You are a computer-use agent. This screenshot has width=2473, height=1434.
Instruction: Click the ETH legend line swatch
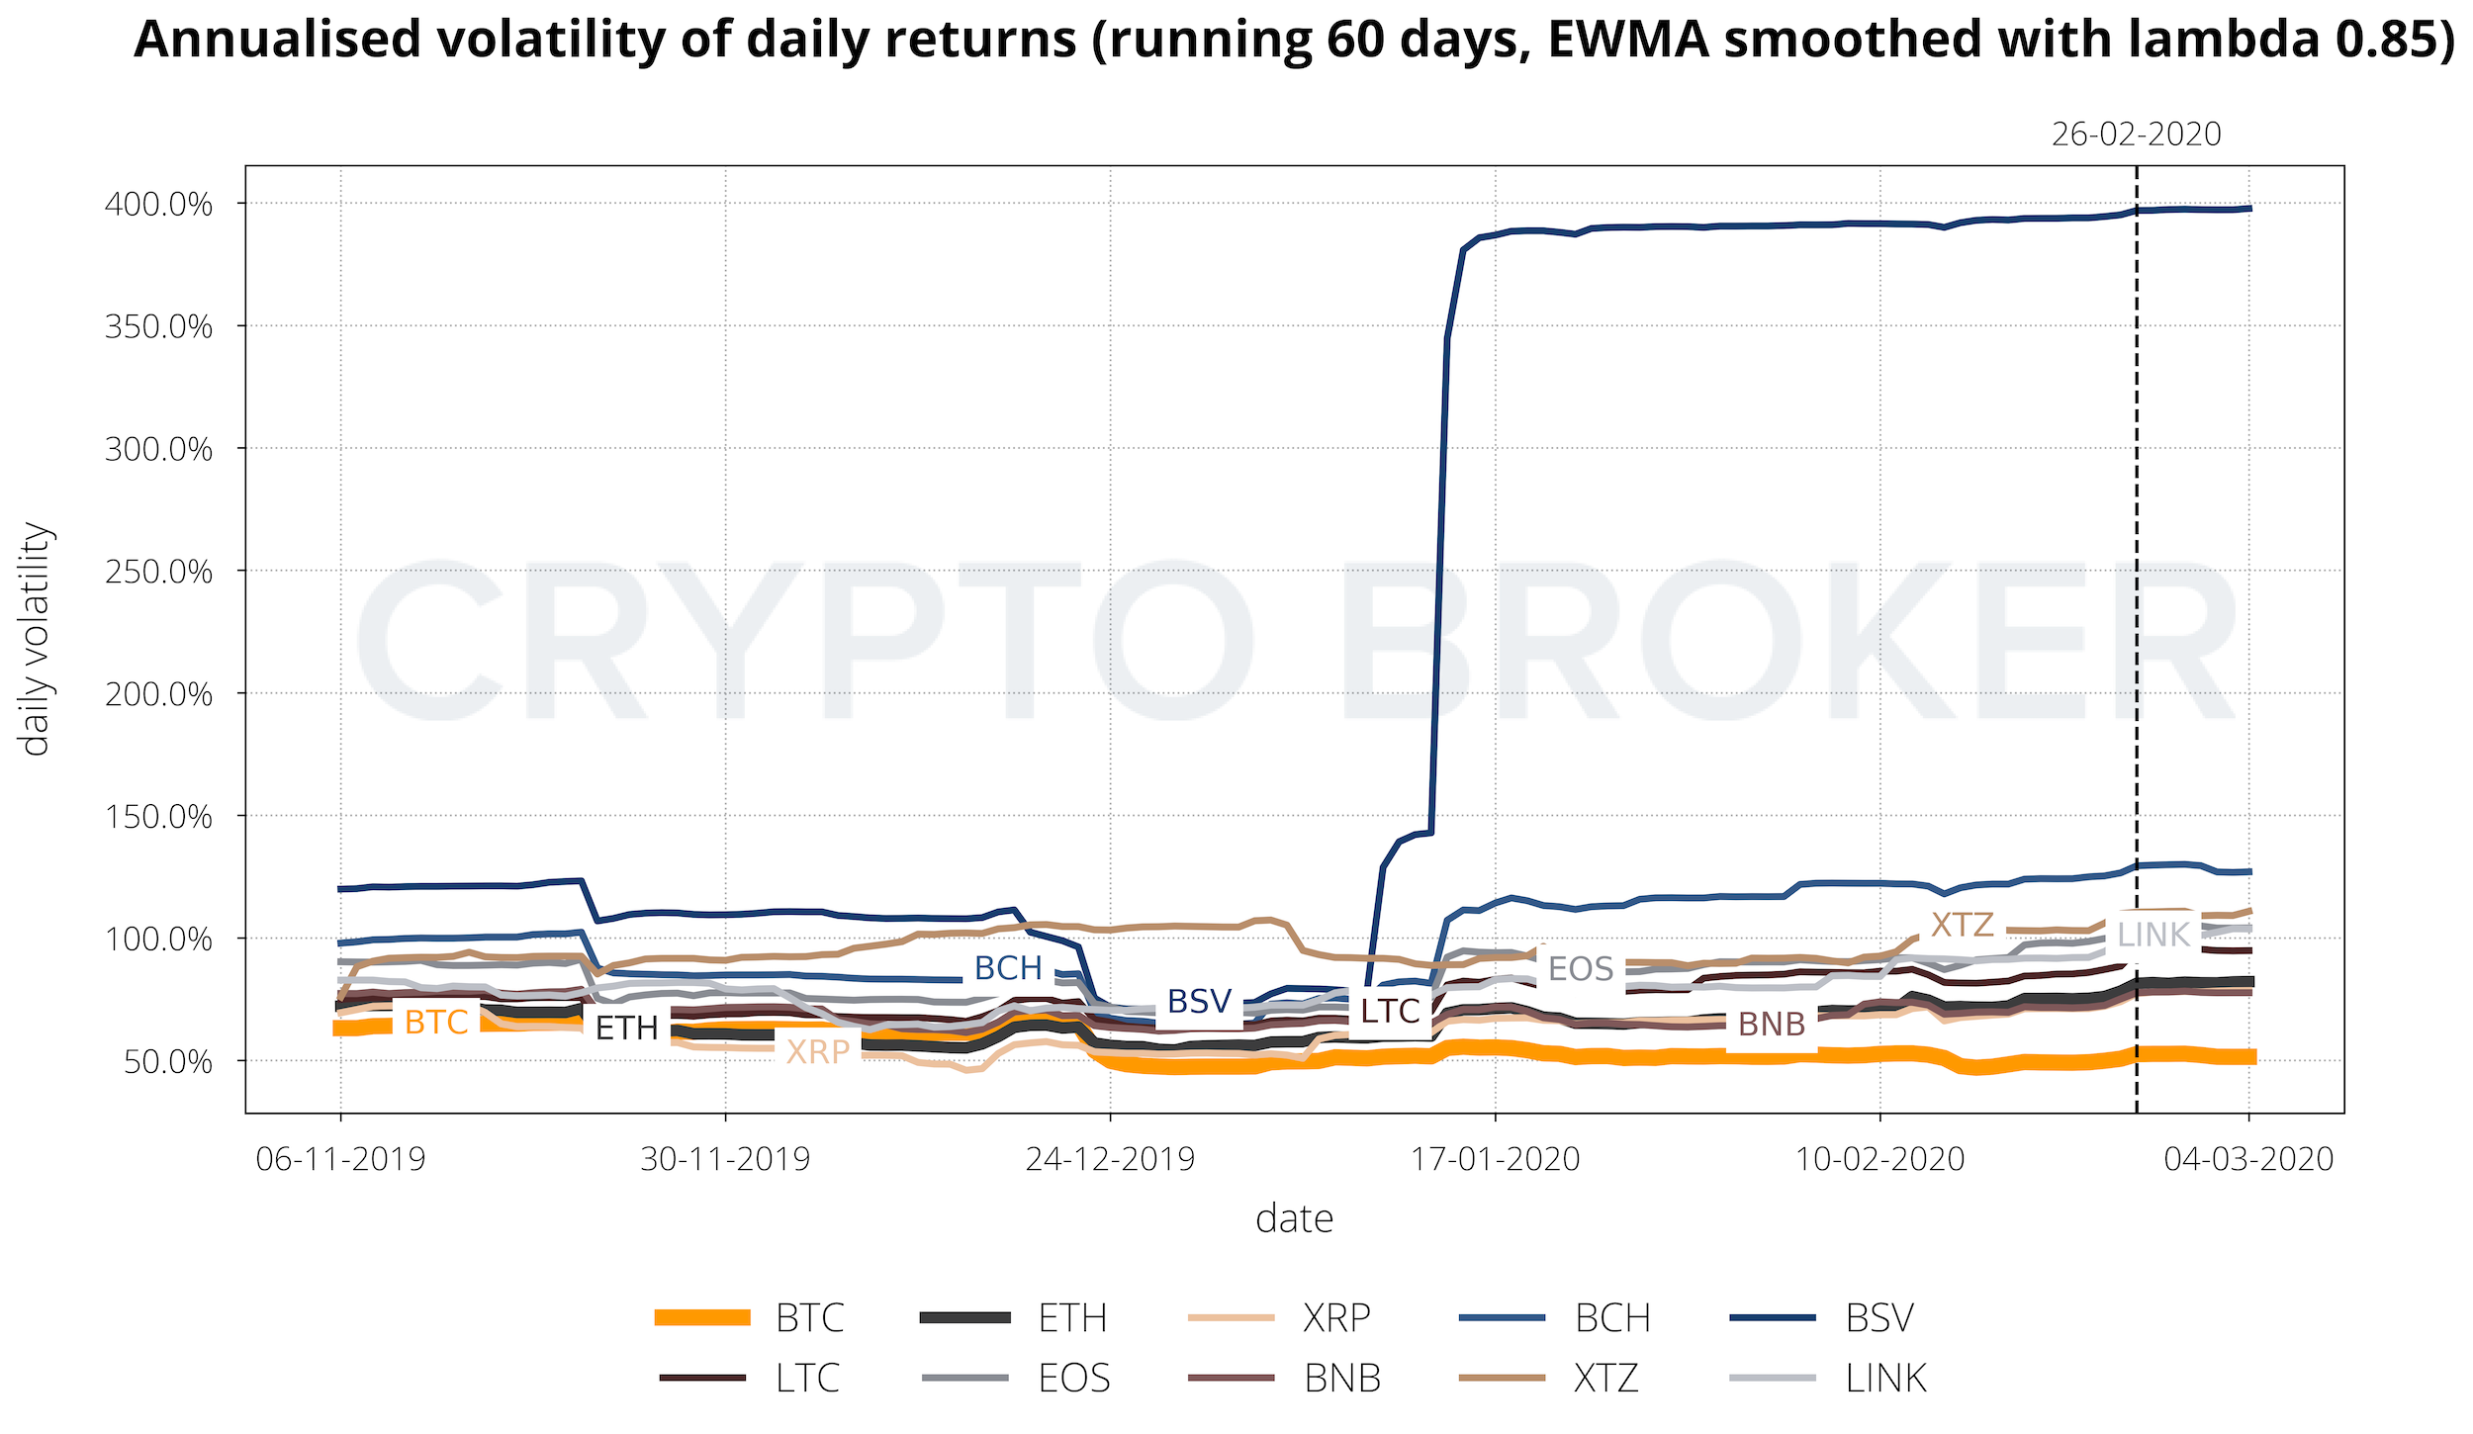964,1317
